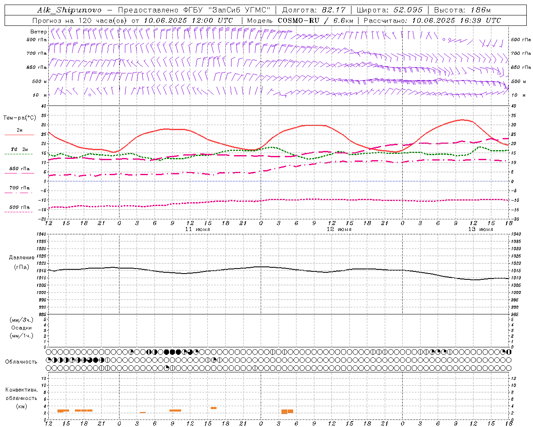
Task: Click the temperature axis title Тем-ра(°C)
Action: pyautogui.click(x=20, y=118)
